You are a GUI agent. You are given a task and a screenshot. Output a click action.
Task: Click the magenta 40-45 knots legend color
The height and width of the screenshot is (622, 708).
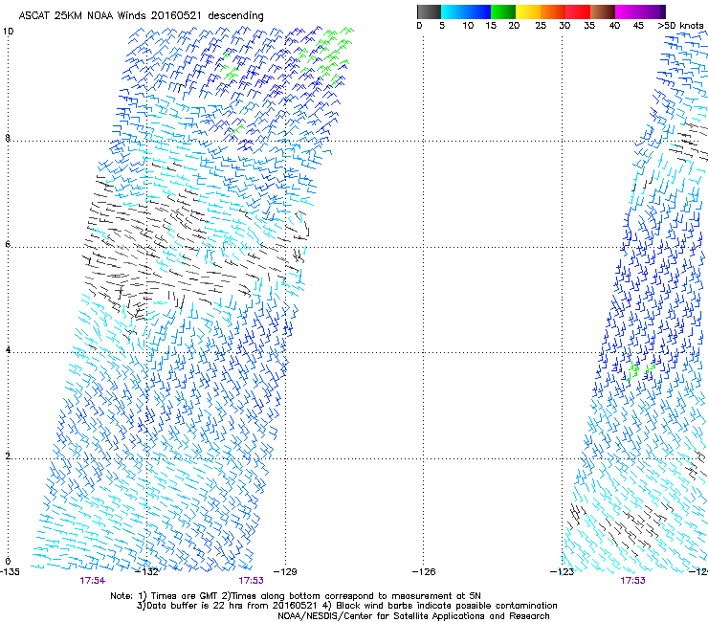click(628, 11)
